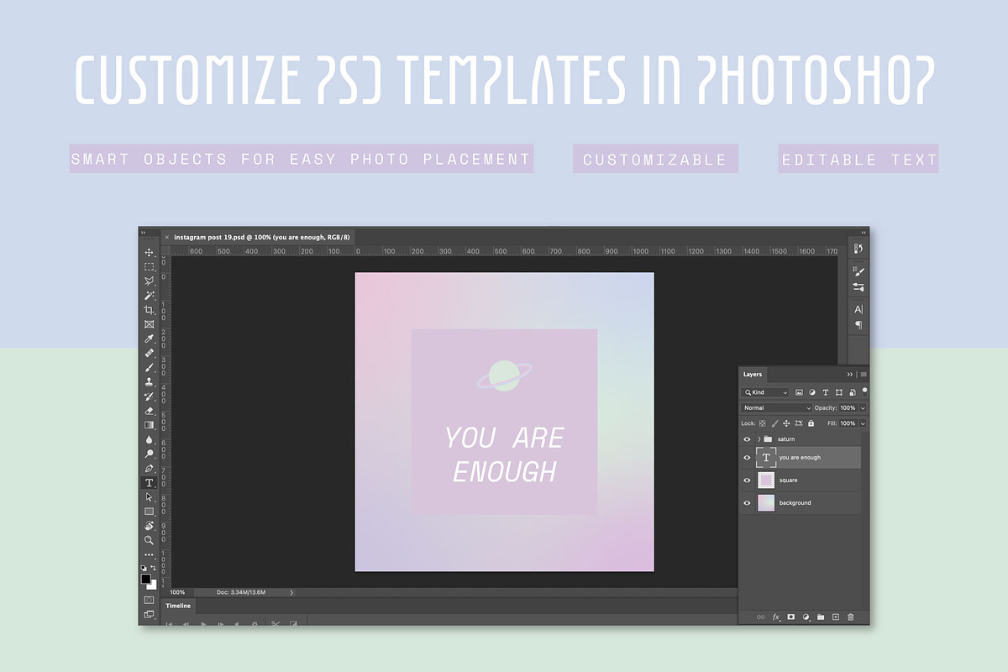Create a new adjustment layer
The image size is (1008, 672).
point(806,617)
